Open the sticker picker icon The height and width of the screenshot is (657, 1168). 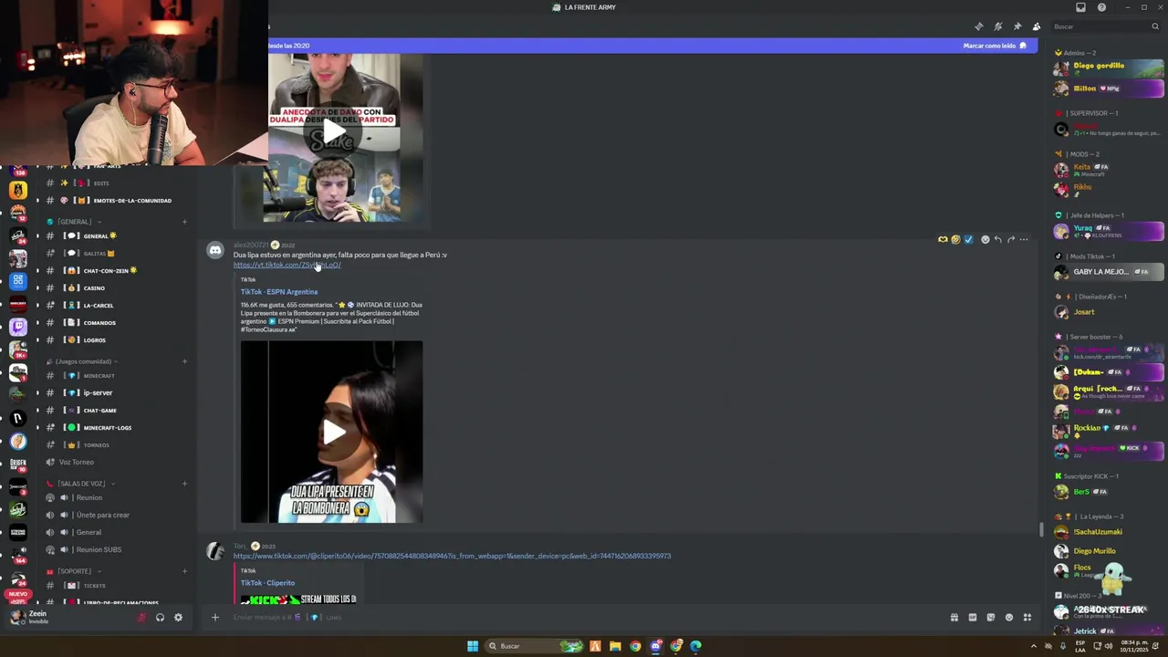point(991,618)
